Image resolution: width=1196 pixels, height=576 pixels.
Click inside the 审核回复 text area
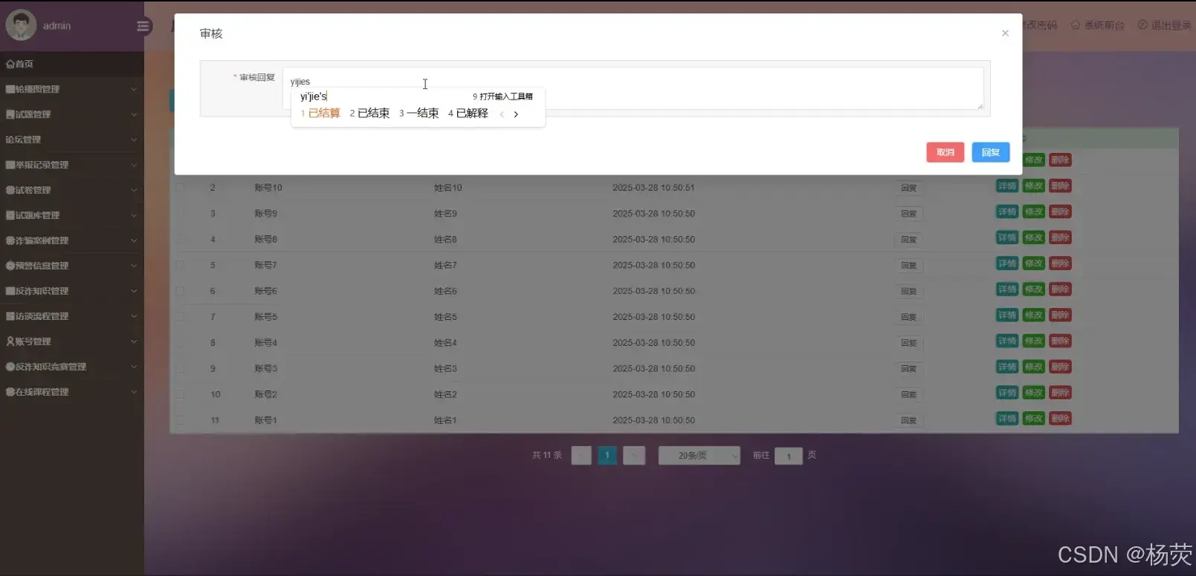pos(633,88)
